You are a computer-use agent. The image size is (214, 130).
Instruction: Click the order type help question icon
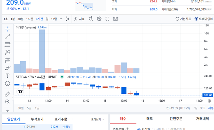(x=128, y=129)
